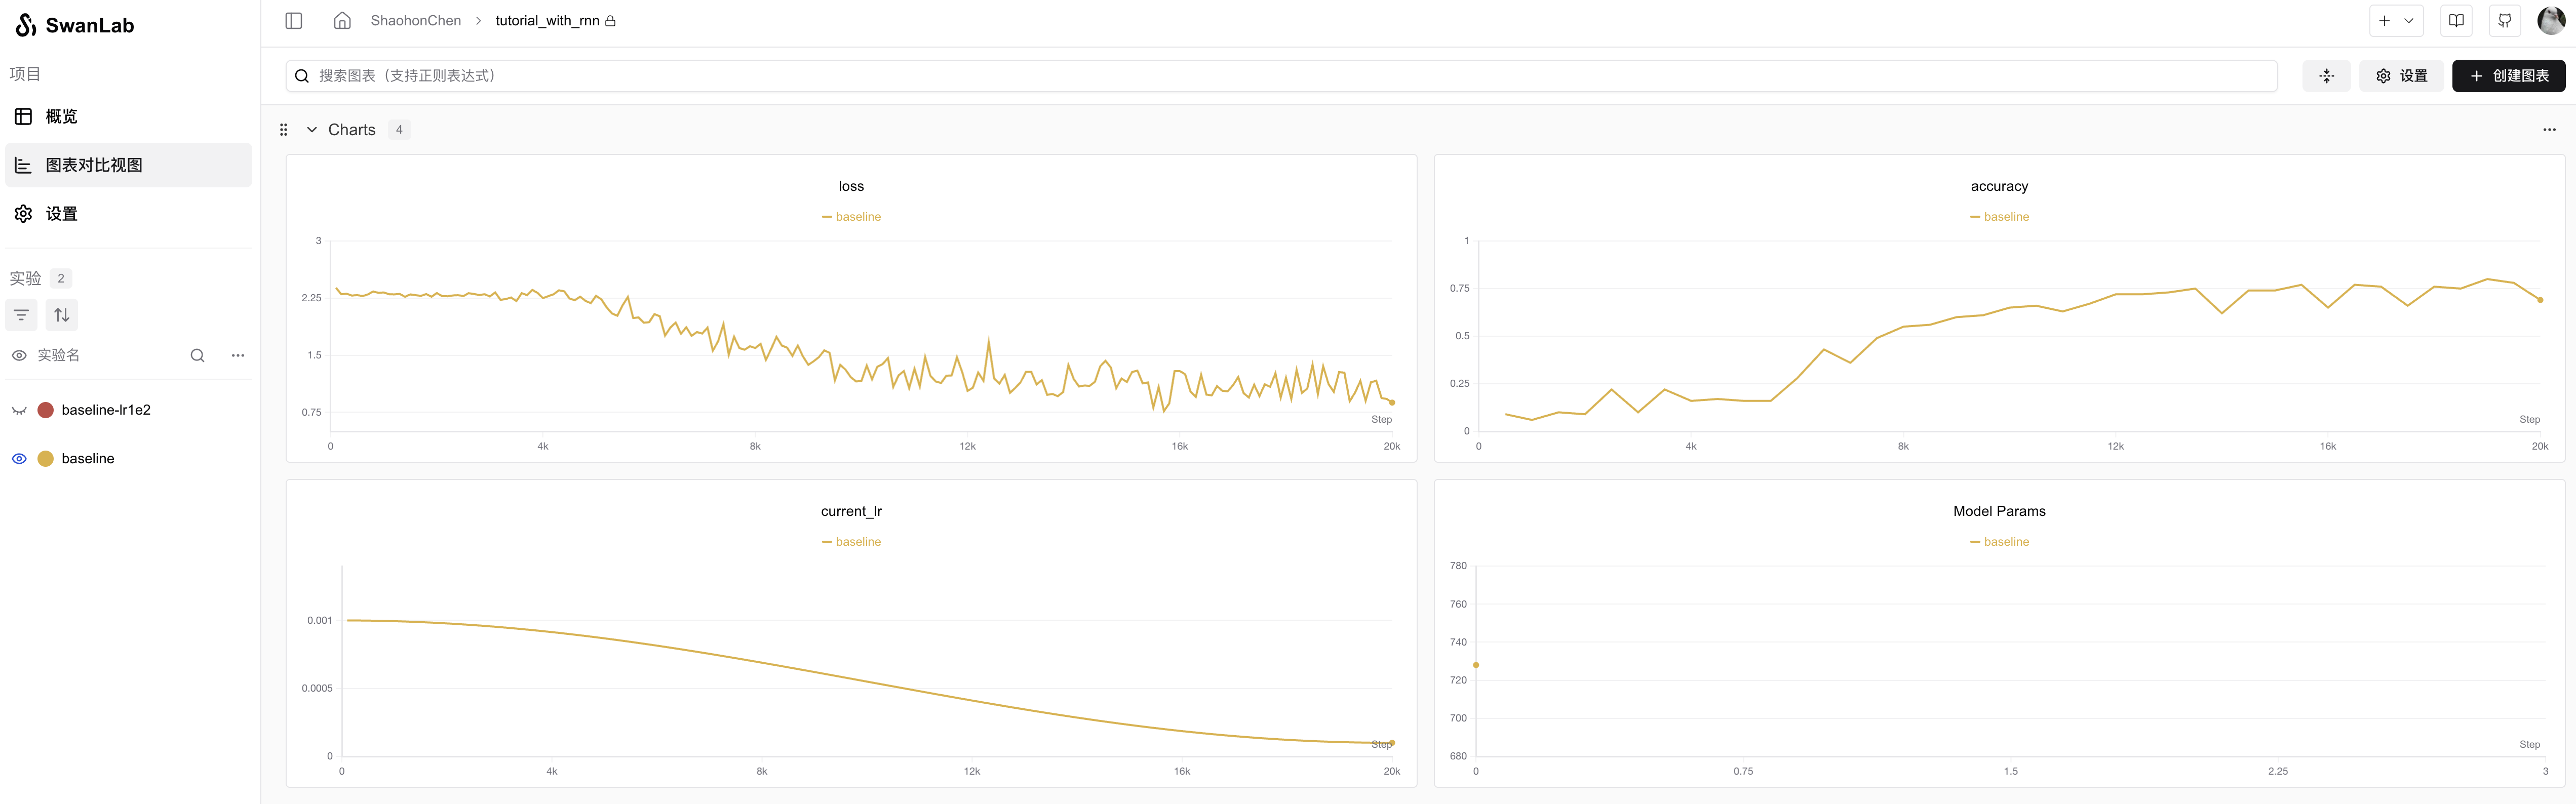
Task: Click the baseline yellow color dot
Action: click(x=45, y=459)
